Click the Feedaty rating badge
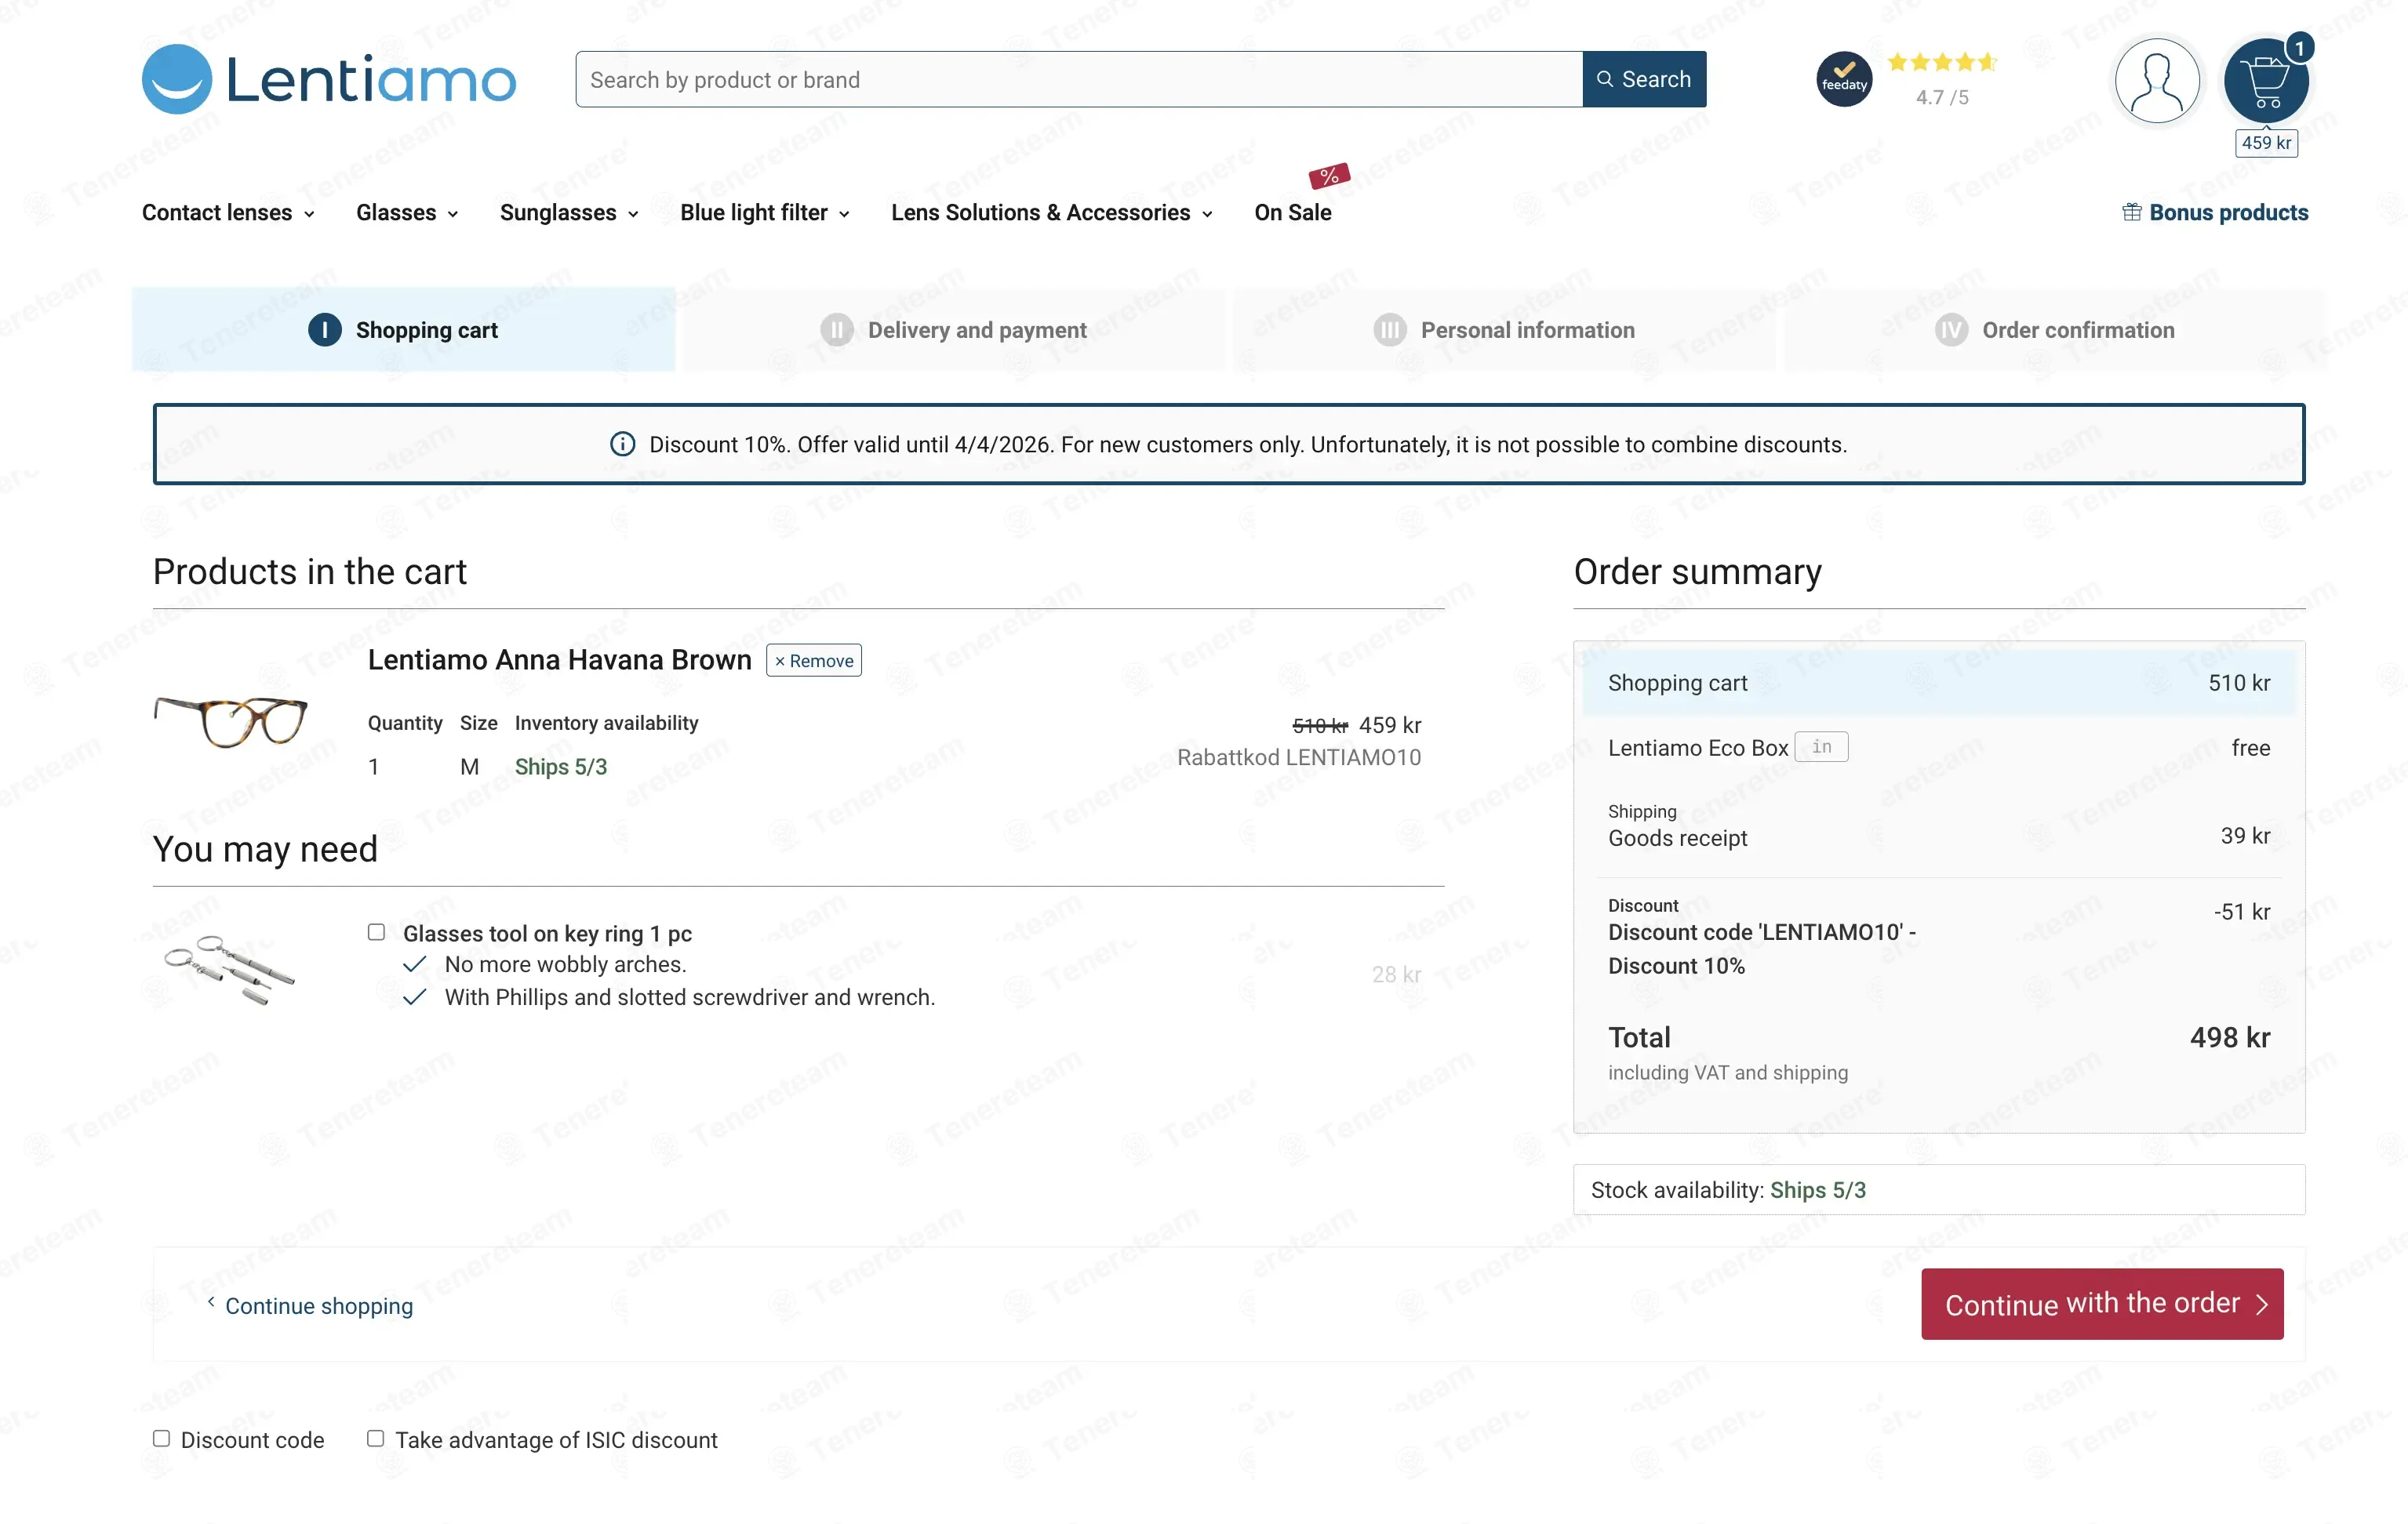2408x1524 pixels. point(1844,79)
